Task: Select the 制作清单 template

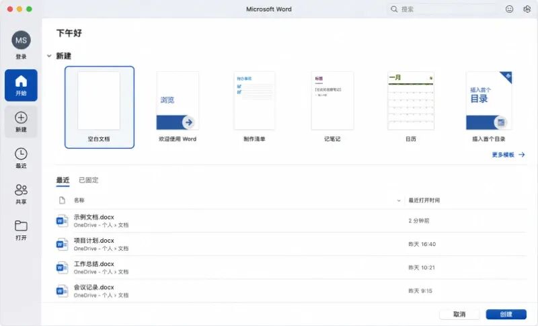Action: tap(254, 108)
